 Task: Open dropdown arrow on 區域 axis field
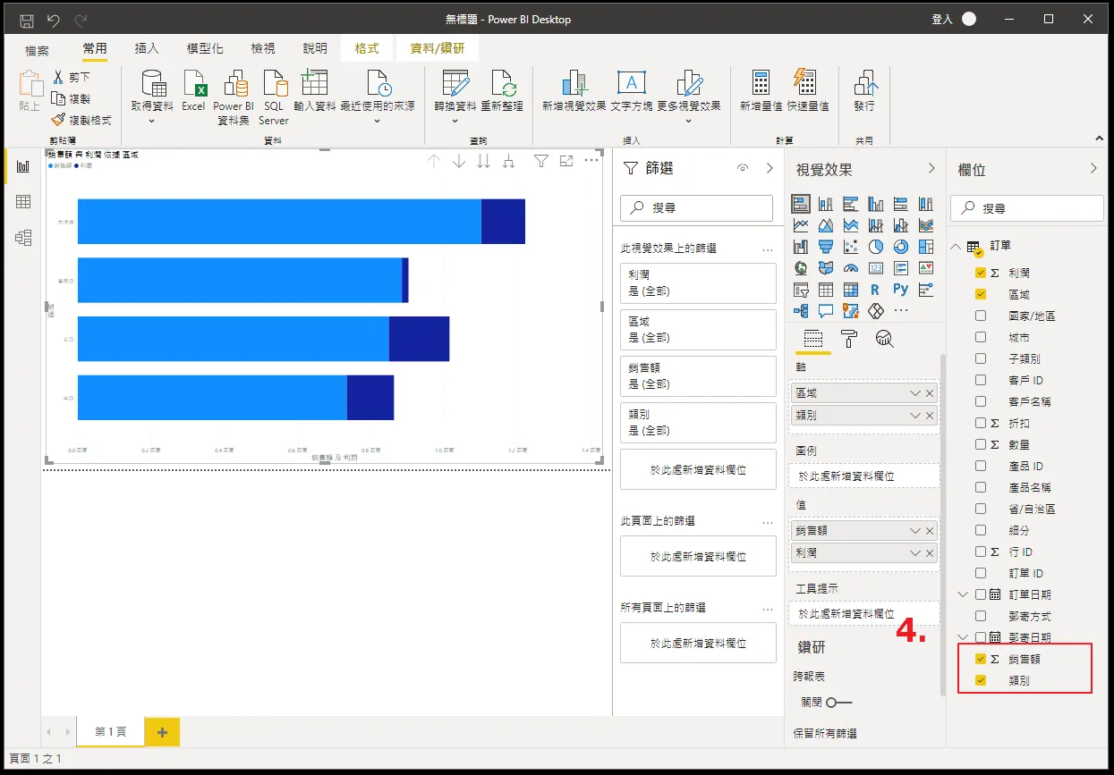tap(914, 393)
